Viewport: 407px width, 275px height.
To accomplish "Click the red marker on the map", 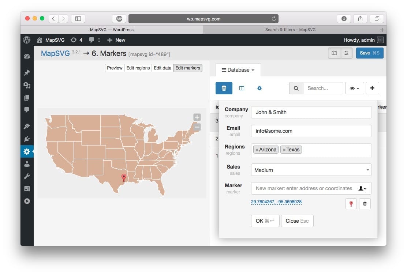I will (124, 177).
